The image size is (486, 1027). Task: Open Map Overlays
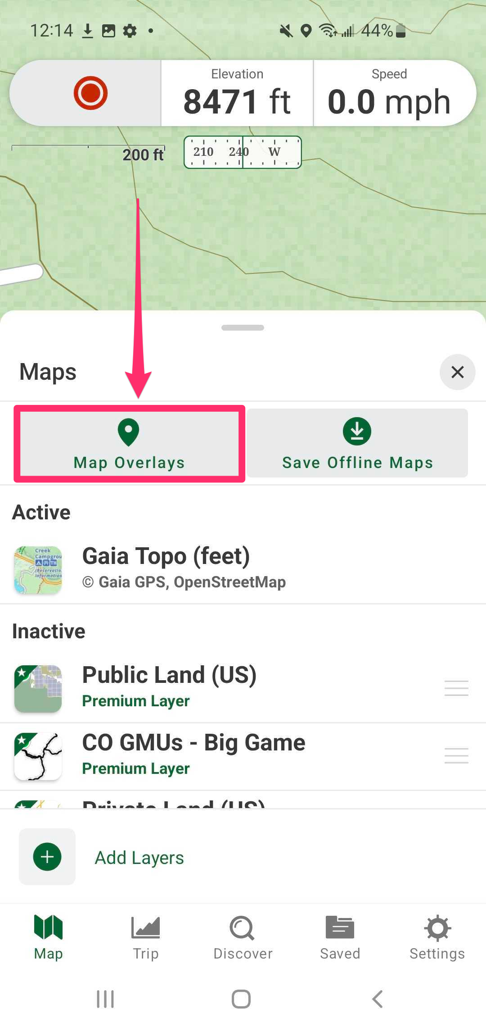click(x=130, y=444)
